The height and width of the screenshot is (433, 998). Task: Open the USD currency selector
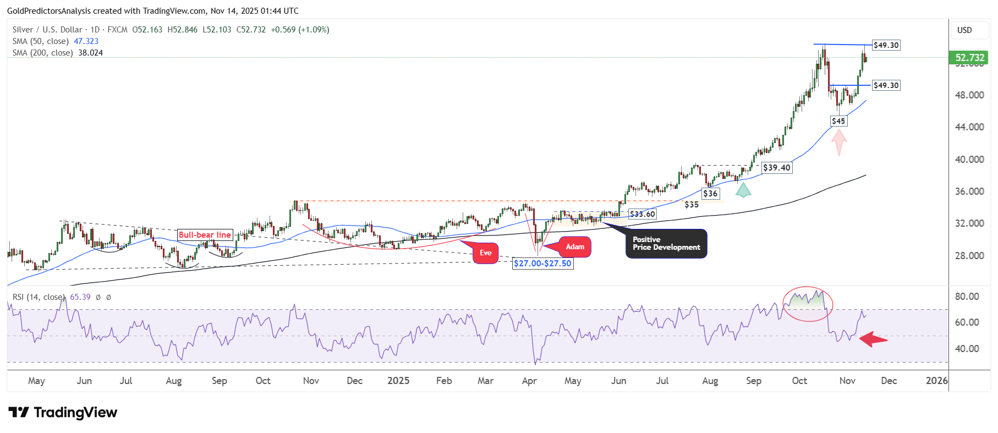click(x=964, y=30)
